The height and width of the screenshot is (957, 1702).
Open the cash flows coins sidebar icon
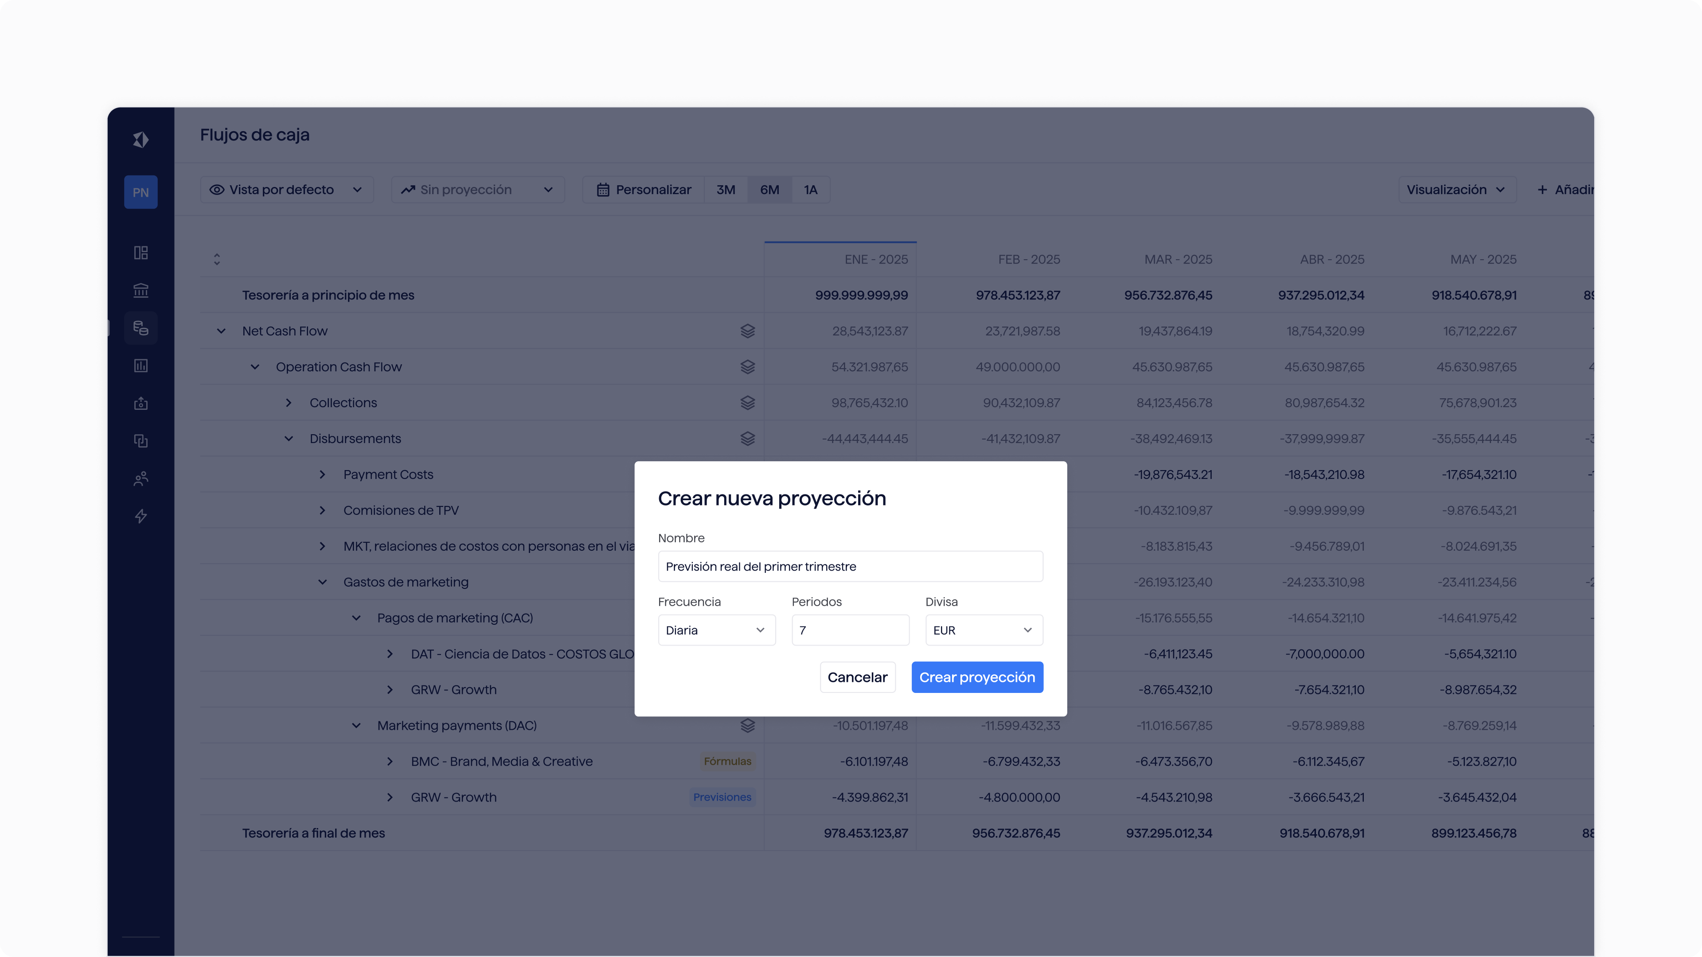[141, 328]
